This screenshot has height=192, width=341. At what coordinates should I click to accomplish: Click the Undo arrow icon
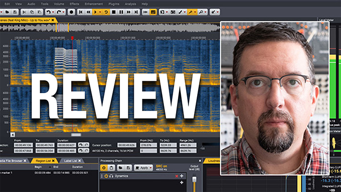[49, 12]
